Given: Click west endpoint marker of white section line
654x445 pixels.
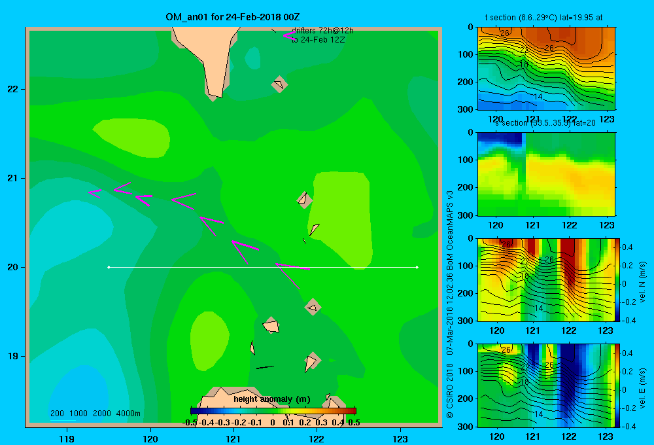Looking at the screenshot, I should [109, 267].
